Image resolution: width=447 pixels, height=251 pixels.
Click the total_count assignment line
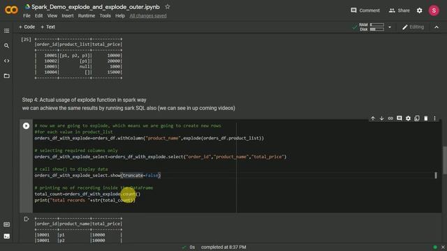point(87,194)
